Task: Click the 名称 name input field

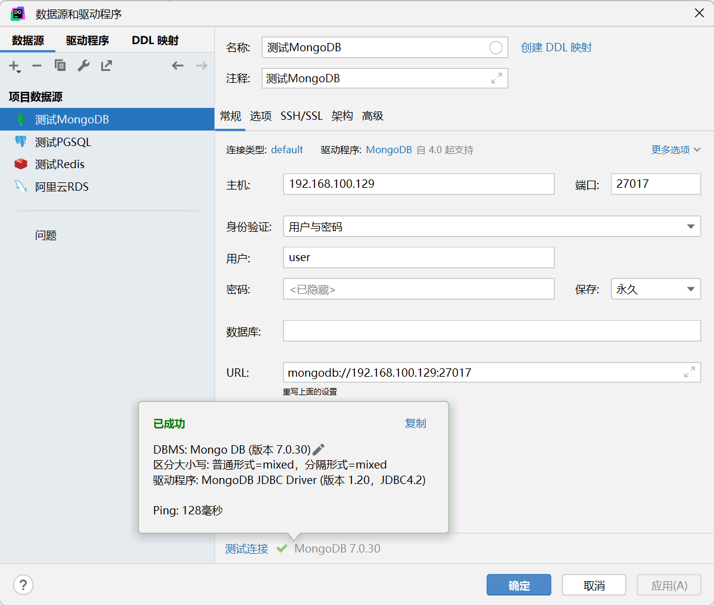Action: click(385, 48)
